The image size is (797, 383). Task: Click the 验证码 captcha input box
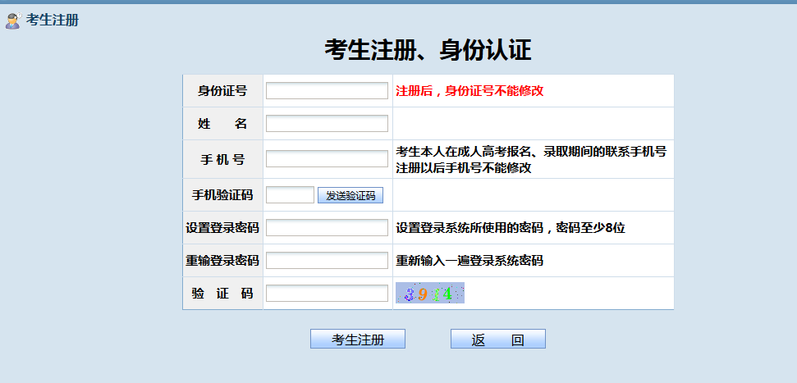click(x=327, y=294)
